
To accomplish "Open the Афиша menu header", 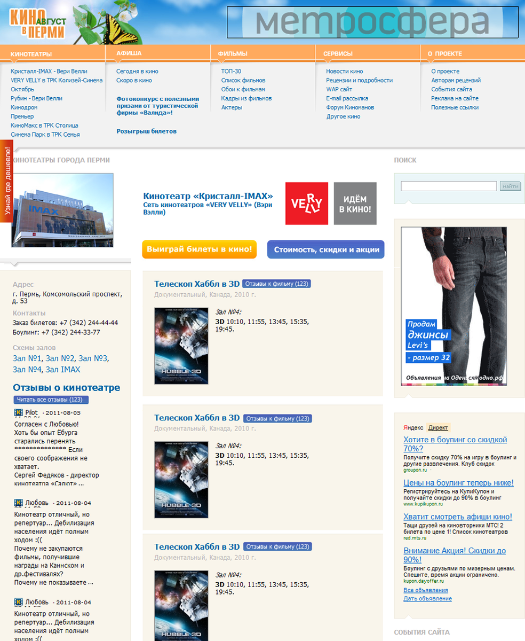I will (129, 53).
